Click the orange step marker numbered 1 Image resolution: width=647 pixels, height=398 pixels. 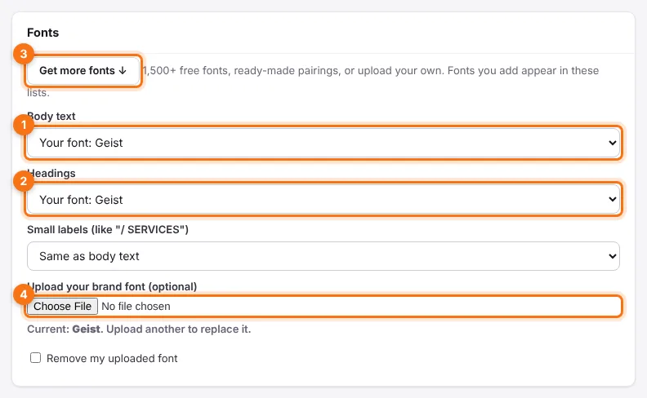pyautogui.click(x=24, y=125)
